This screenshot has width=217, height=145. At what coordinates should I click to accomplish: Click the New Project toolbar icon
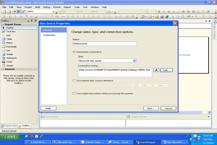[x=143, y=17]
